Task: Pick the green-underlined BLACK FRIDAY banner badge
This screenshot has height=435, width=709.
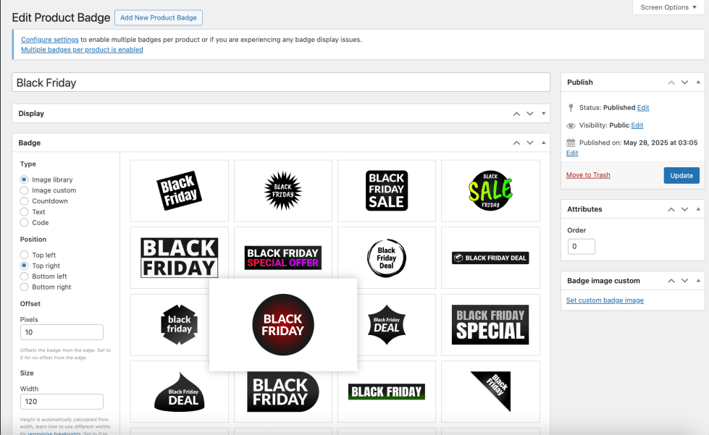Action: pyautogui.click(x=387, y=392)
